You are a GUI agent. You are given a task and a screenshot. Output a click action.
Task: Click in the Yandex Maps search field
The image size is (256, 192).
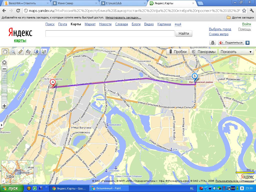click(x=110, y=33)
